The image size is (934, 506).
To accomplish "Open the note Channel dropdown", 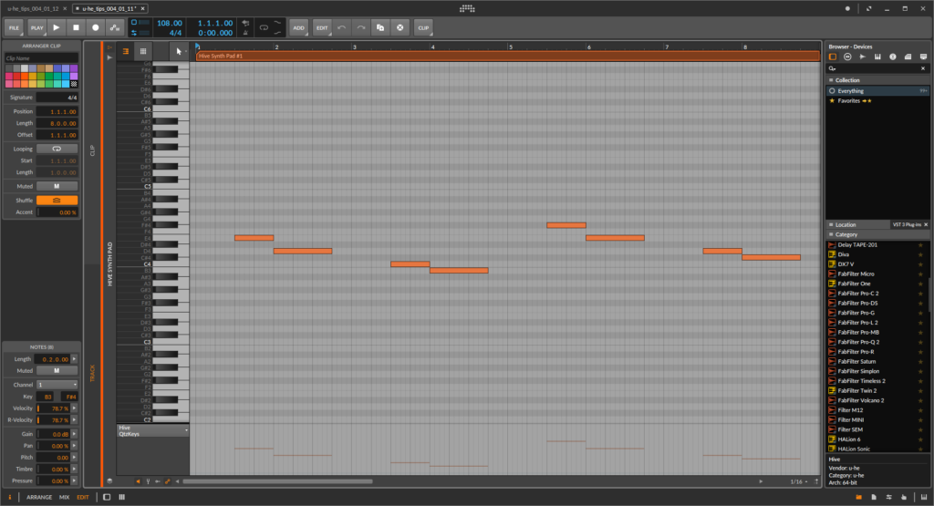I will 57,385.
